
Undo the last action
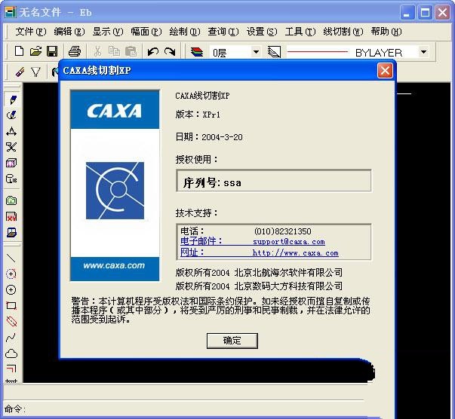pos(153,51)
